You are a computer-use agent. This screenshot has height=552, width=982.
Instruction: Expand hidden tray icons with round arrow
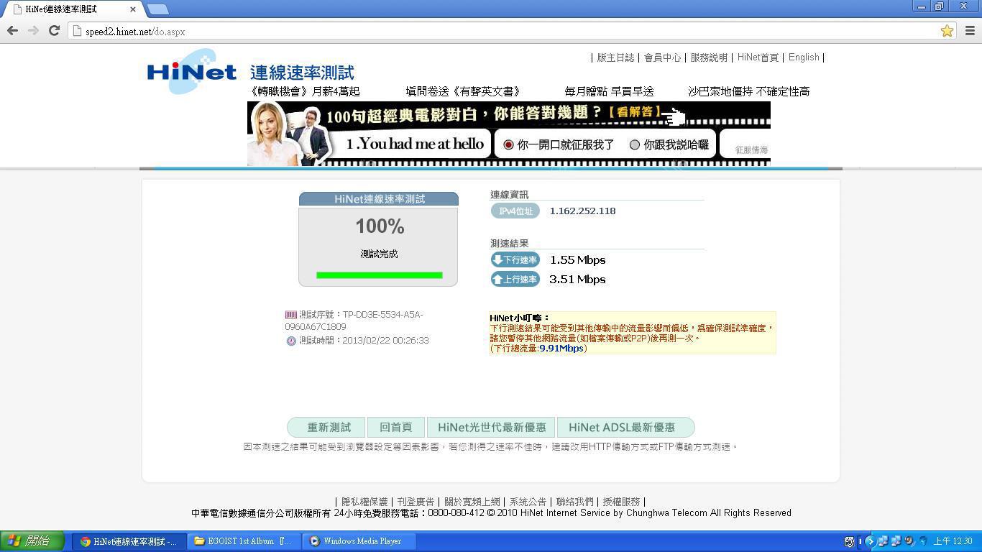871,541
